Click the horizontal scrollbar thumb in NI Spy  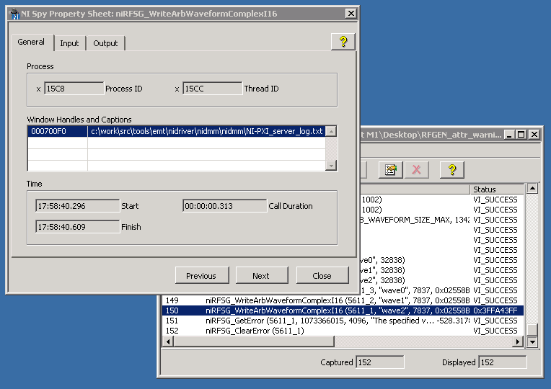pyautogui.click(x=254, y=341)
